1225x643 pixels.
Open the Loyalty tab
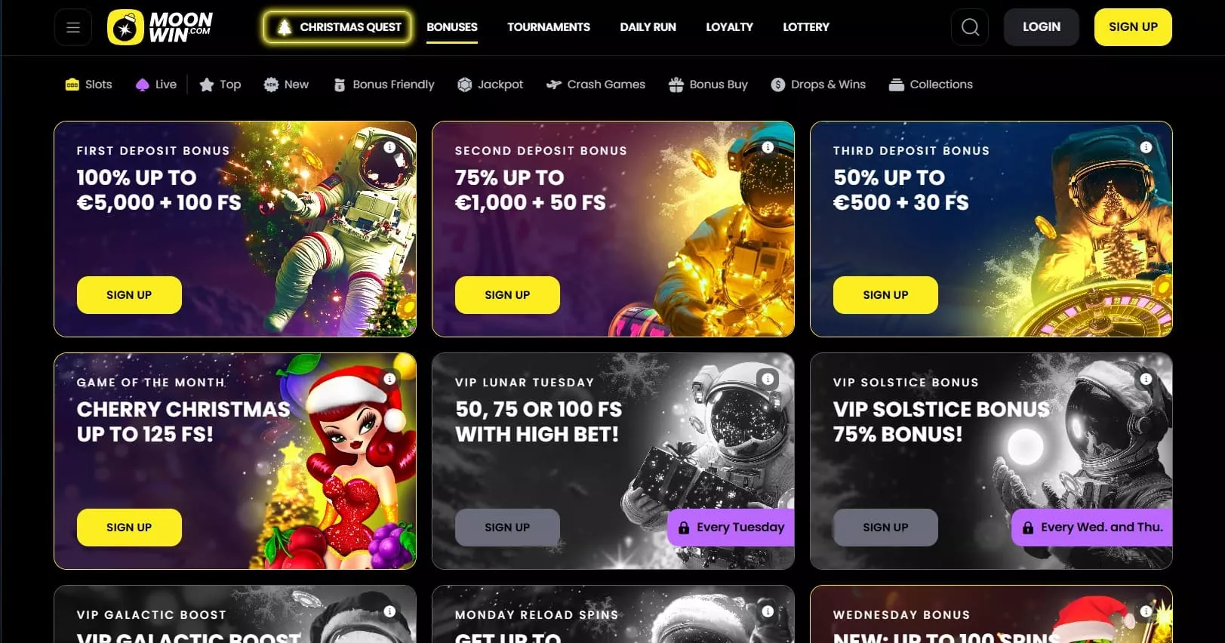(x=729, y=27)
